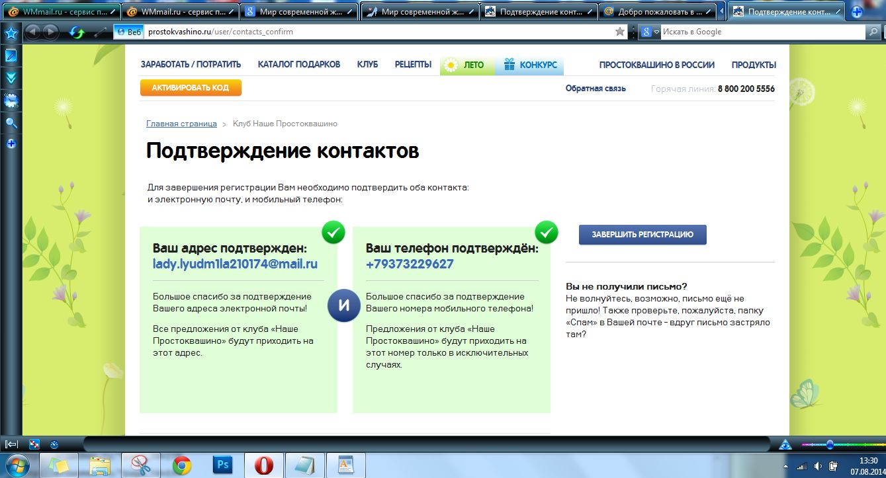Open the search magnifier panel in sidebar

pos(11,122)
